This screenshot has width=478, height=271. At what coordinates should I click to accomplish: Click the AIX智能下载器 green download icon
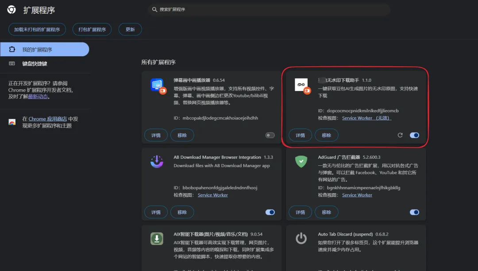click(x=157, y=239)
